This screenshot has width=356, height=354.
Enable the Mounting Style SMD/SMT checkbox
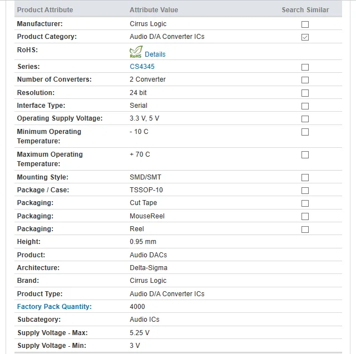(305, 178)
